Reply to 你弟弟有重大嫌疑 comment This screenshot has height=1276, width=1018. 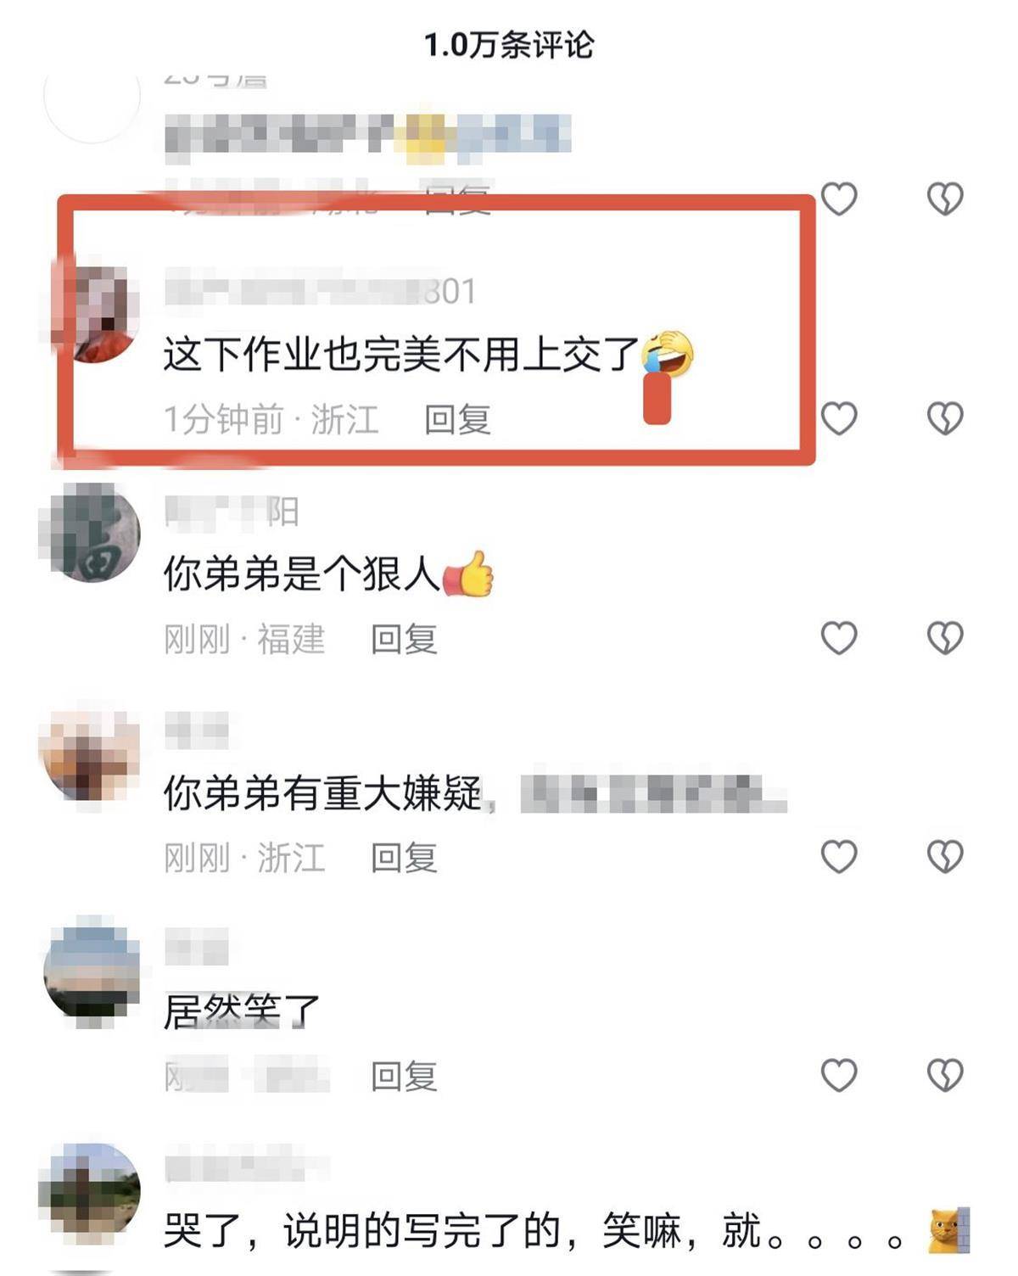404,858
